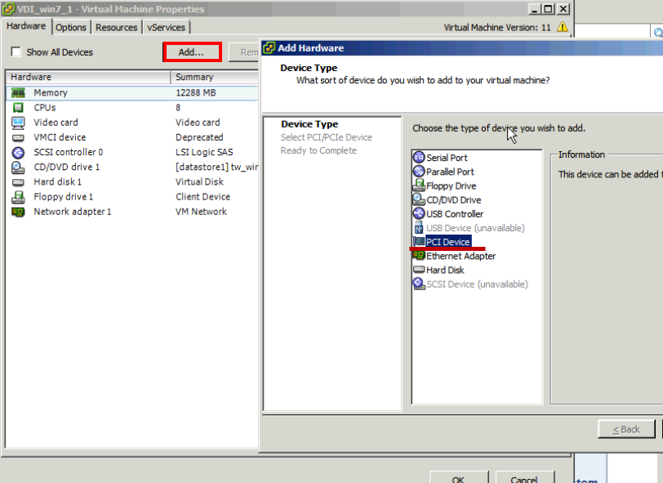This screenshot has width=663, height=483.
Task: Click the Add button
Action: [190, 51]
